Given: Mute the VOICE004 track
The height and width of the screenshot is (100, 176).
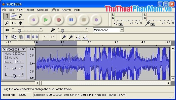Looking at the screenshot, I should (x=8, y=62).
